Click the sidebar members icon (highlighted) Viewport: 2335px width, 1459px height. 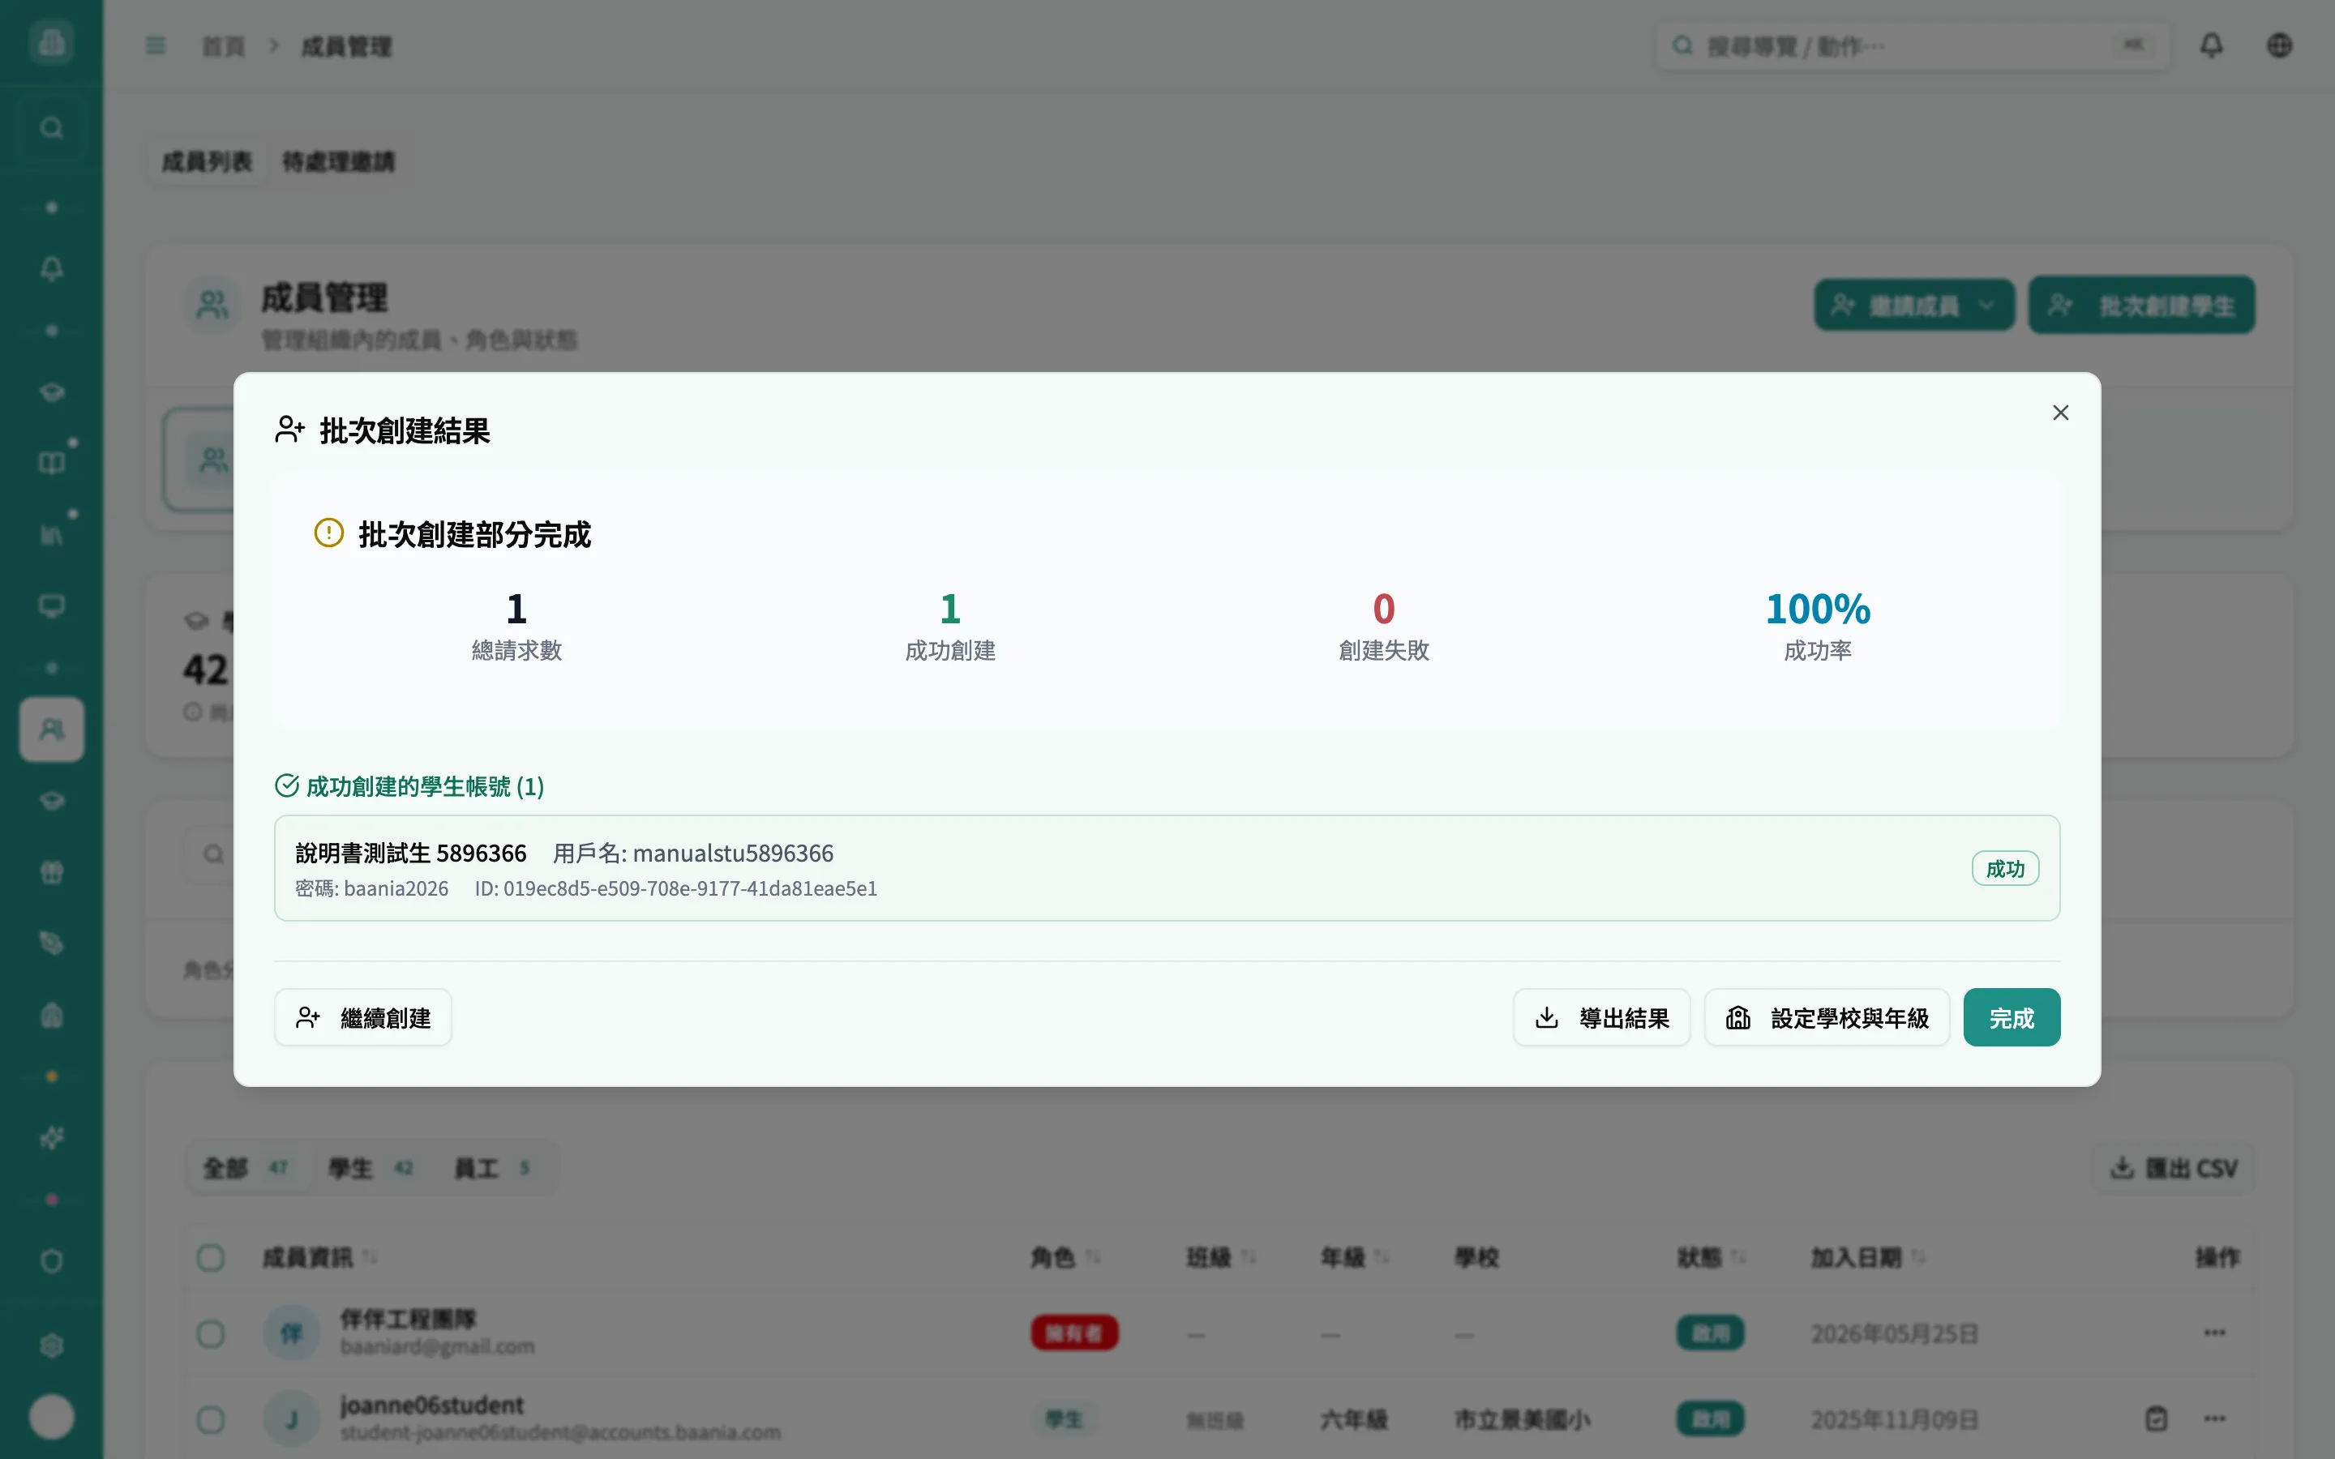[x=51, y=729]
